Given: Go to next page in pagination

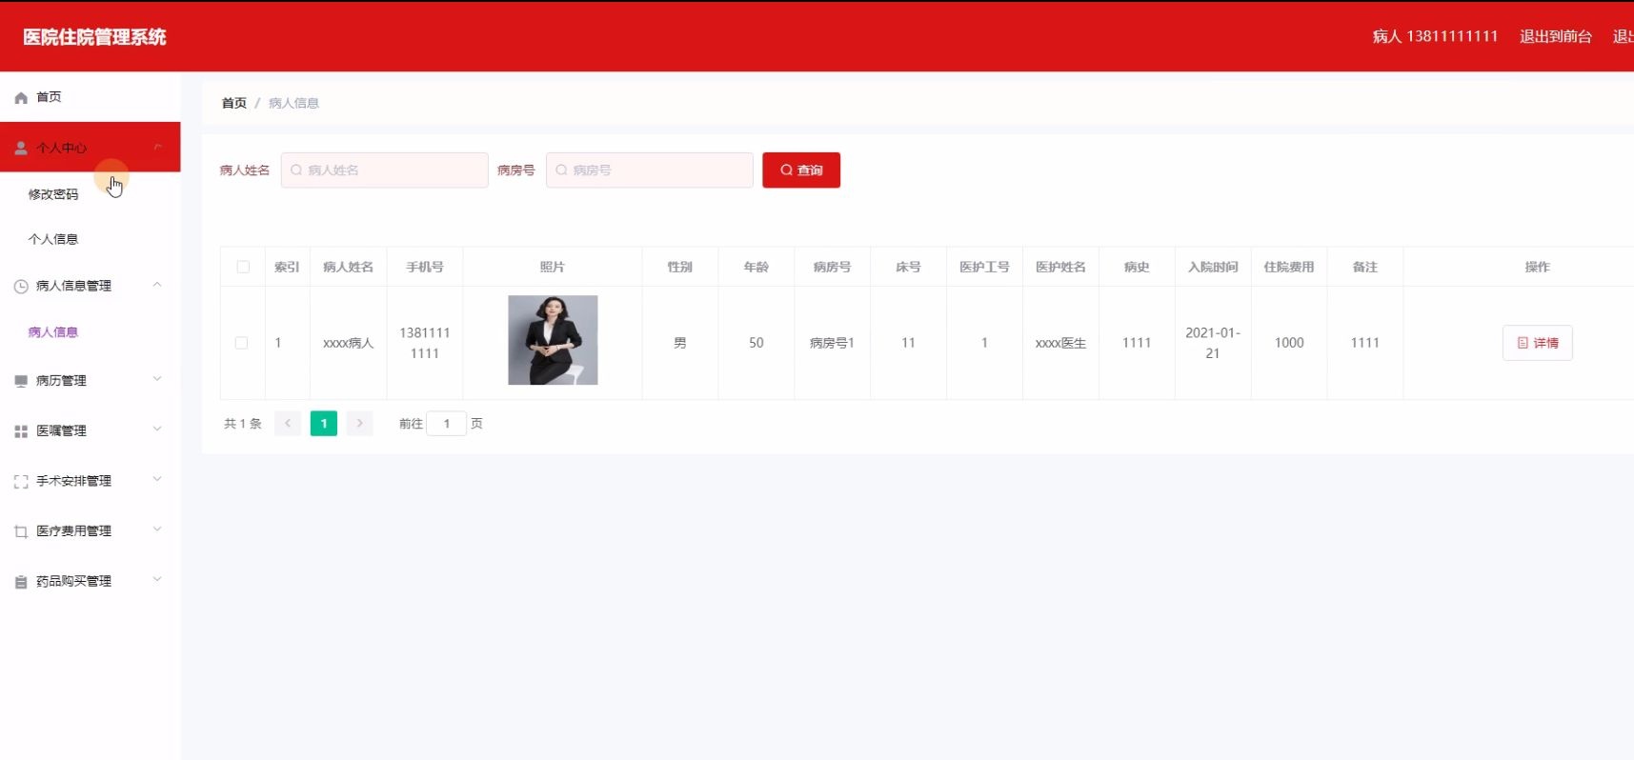Looking at the screenshot, I should pyautogui.click(x=359, y=424).
